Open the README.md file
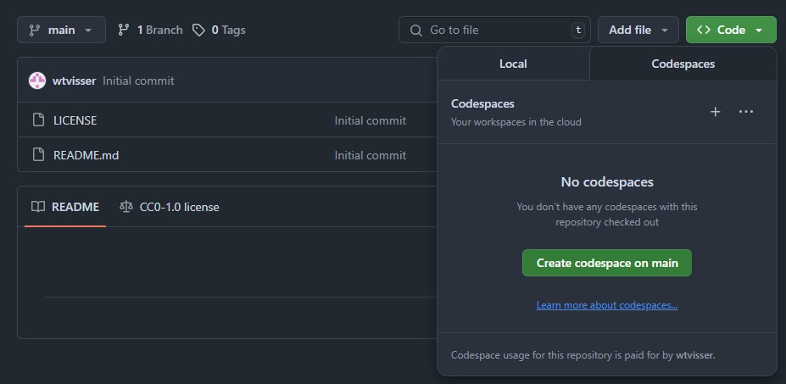 point(86,155)
